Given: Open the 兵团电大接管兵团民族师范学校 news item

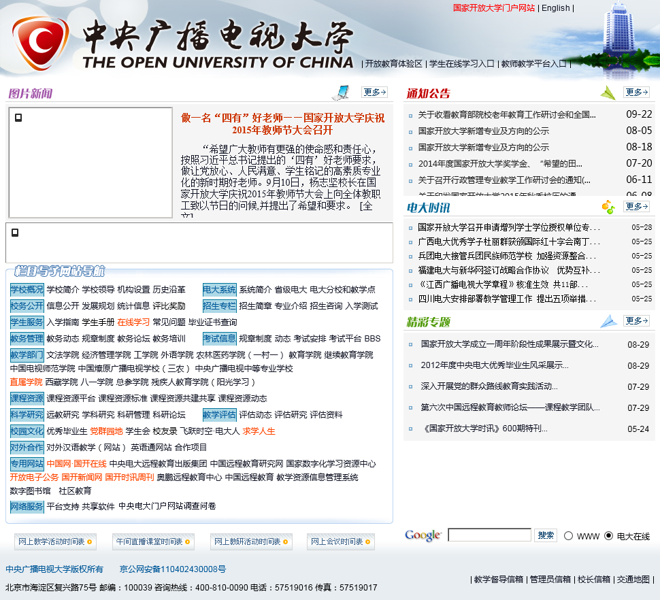Looking at the screenshot, I should click(507, 256).
